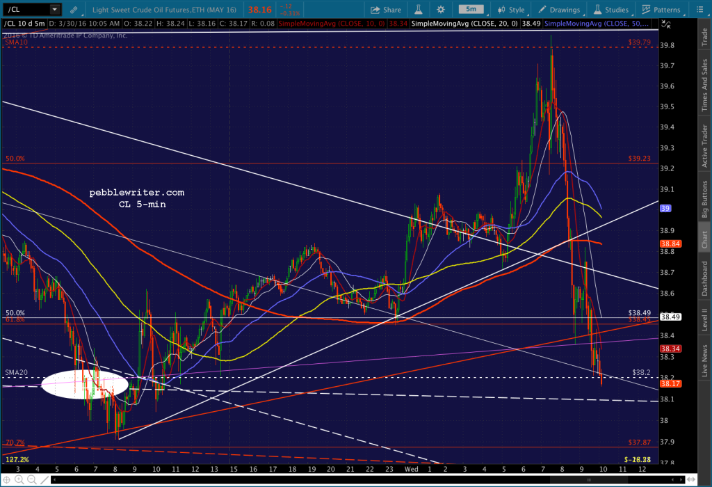The height and width of the screenshot is (487, 712).
Task: Click the pebblewriter.com chart annotation
Action: click(x=137, y=193)
